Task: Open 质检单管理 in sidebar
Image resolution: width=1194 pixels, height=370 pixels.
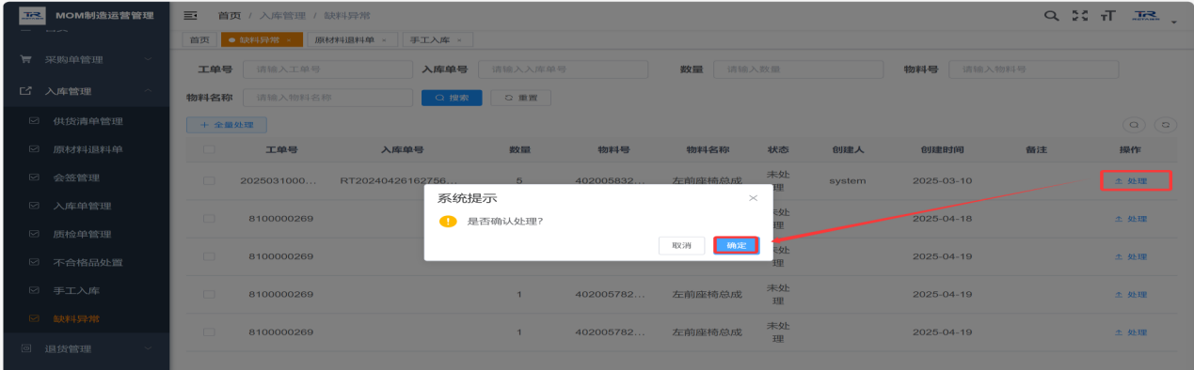Action: coord(82,234)
